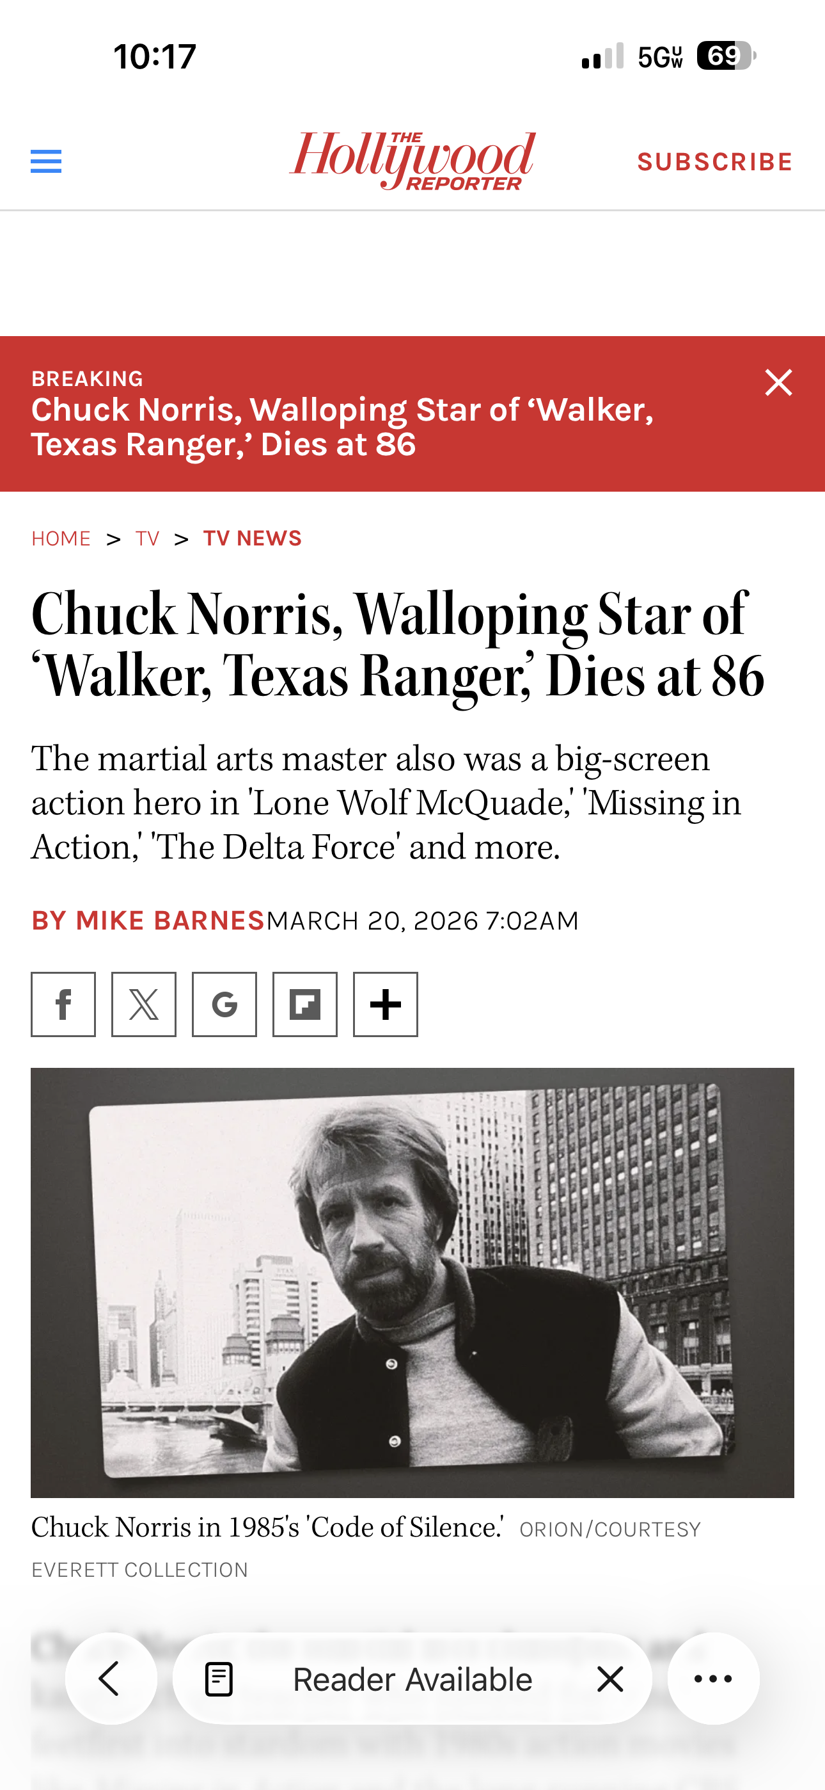Open the browser more options ellipsis
Screen dimensions: 825x1790
coord(713,1678)
